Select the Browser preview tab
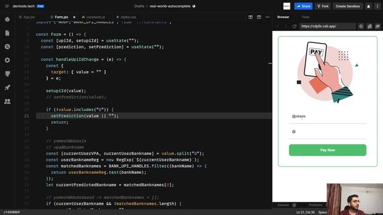The image size is (383, 215). tap(283, 17)
